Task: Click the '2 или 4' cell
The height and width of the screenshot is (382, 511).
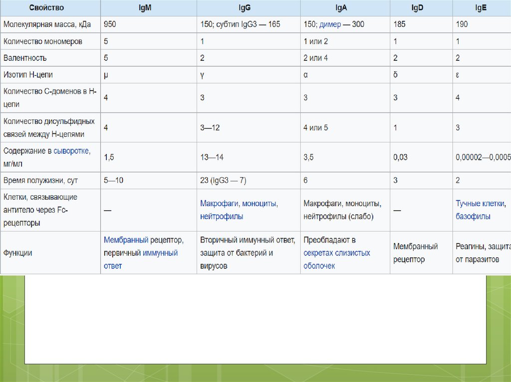Action: 315,58
